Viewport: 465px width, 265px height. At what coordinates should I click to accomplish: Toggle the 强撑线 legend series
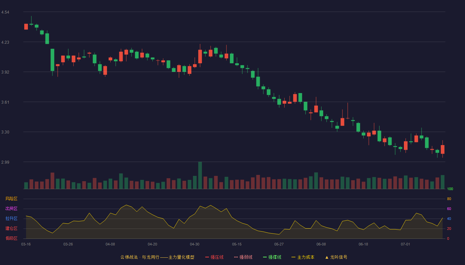point(272,257)
